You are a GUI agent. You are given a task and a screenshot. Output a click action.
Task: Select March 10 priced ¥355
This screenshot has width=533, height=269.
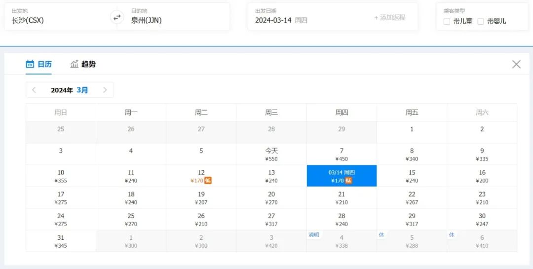pyautogui.click(x=61, y=176)
